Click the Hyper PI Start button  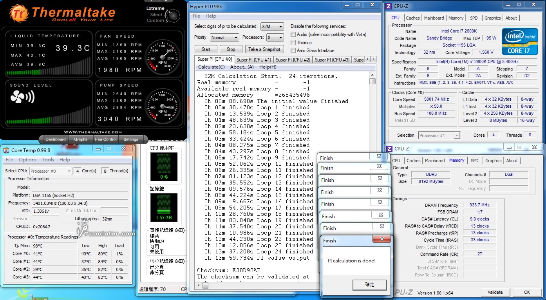click(206, 49)
